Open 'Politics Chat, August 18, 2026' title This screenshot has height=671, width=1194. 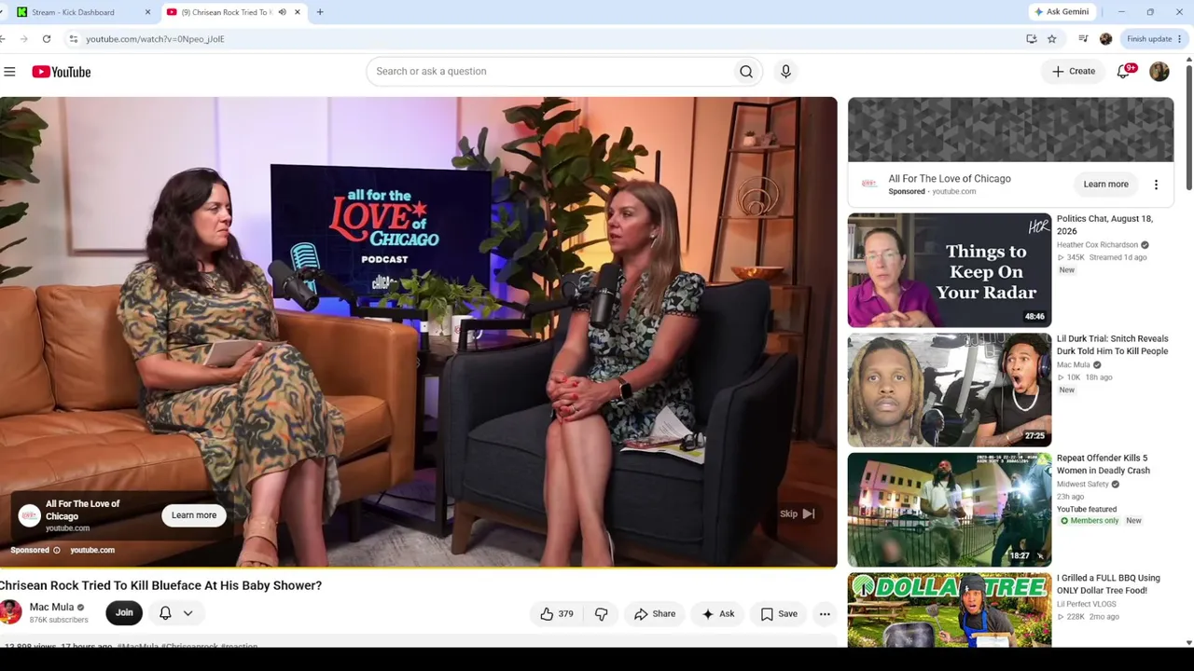point(1104,225)
